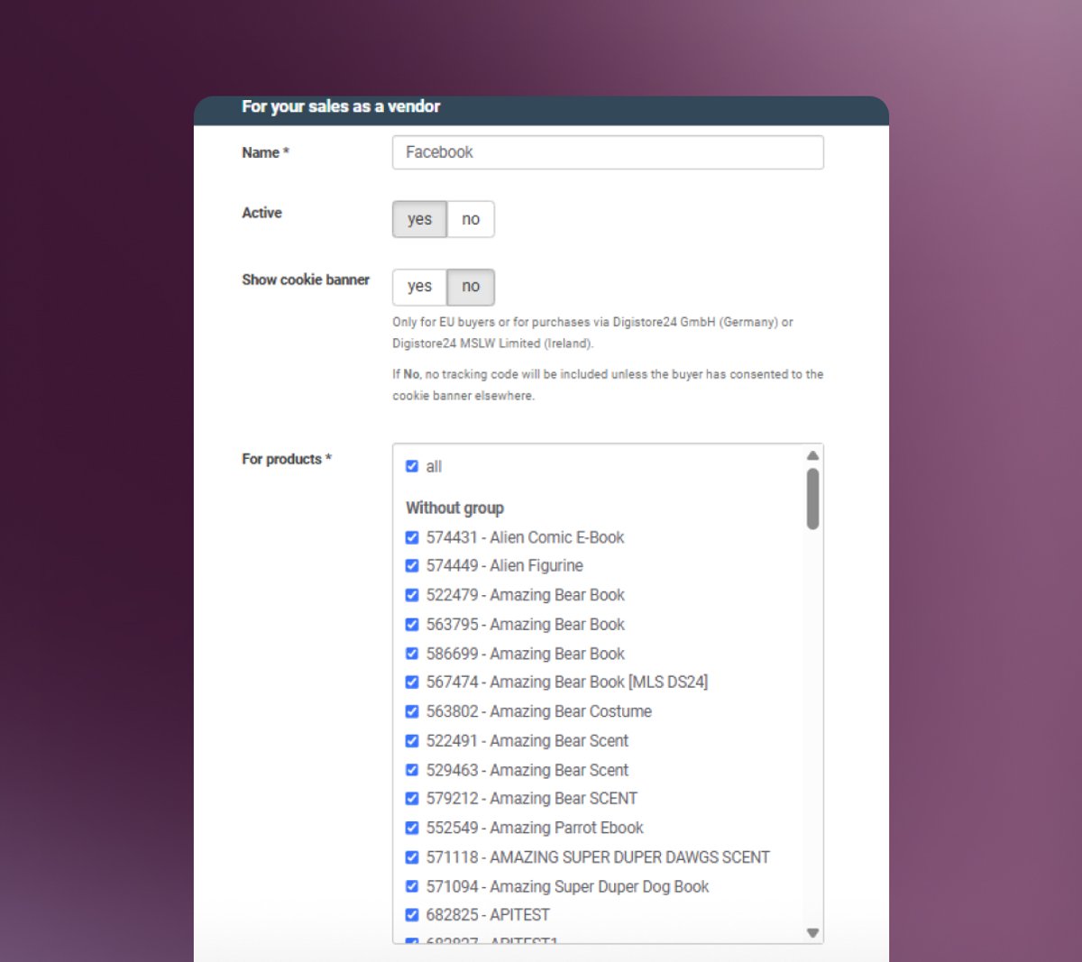This screenshot has height=962, width=1082.
Task: Click the "Active" field label
Action: 261,213
